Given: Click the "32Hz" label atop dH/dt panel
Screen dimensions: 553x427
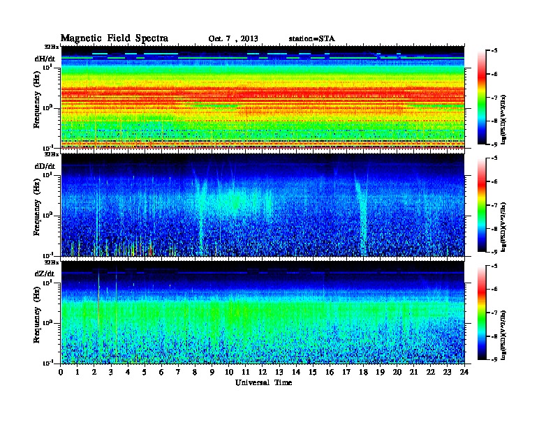Looking at the screenshot, I should point(52,47).
